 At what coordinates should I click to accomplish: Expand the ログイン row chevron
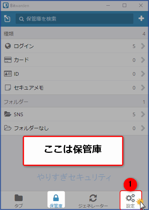click(143, 46)
